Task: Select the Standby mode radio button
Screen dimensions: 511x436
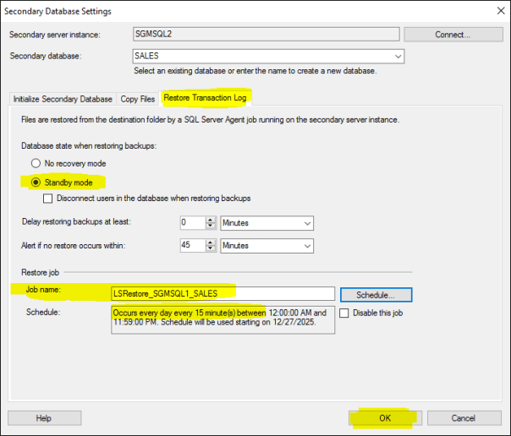Action: coord(36,181)
